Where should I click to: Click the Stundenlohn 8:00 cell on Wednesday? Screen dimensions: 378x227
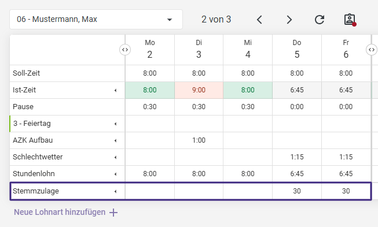coord(248,174)
